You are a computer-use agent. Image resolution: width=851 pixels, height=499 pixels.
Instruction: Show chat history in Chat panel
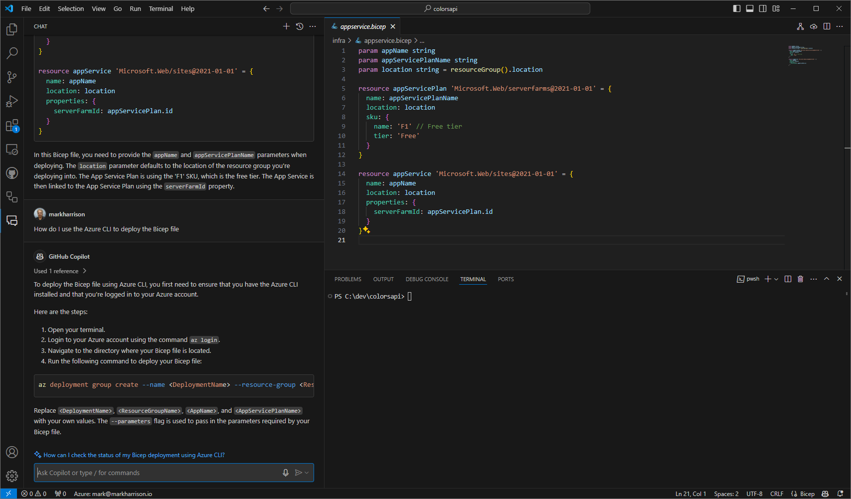click(300, 26)
